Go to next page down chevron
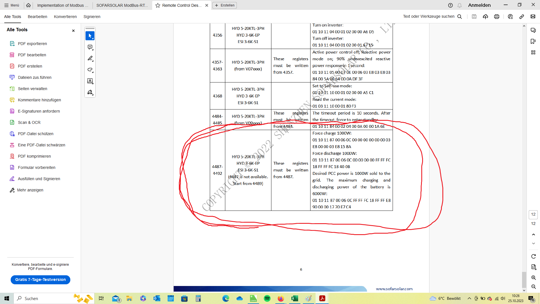The width and height of the screenshot is (540, 304). coord(534,243)
